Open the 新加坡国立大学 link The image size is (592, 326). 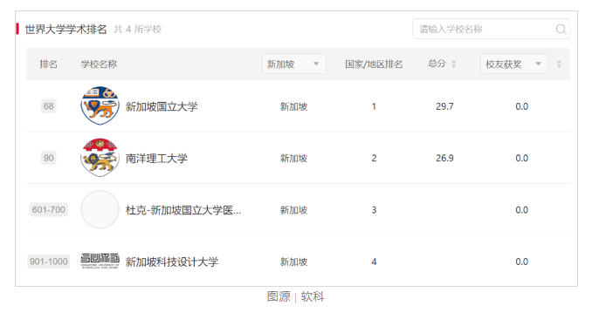coord(162,106)
